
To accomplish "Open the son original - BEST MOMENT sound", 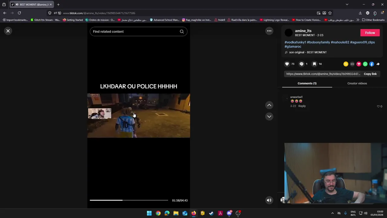I will point(308,52).
